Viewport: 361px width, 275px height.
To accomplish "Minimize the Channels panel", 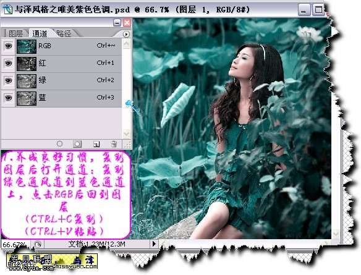I will (x=117, y=22).
